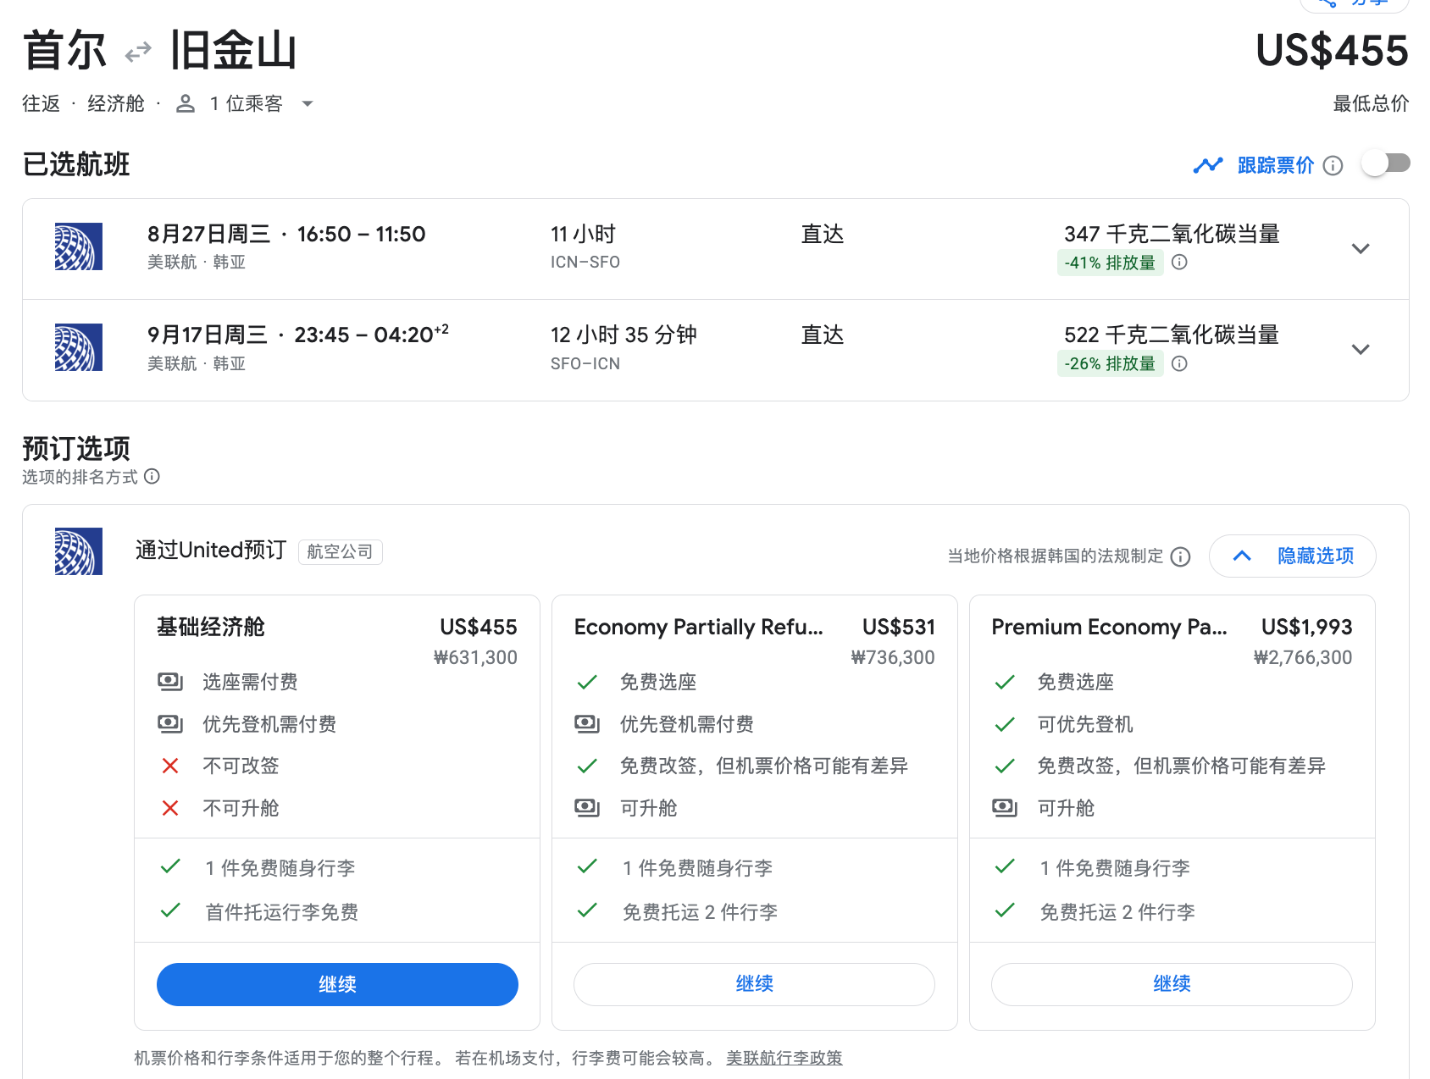Open info icon beside 选项的排名方式
Viewport: 1430px width, 1079px height.
[x=152, y=476]
